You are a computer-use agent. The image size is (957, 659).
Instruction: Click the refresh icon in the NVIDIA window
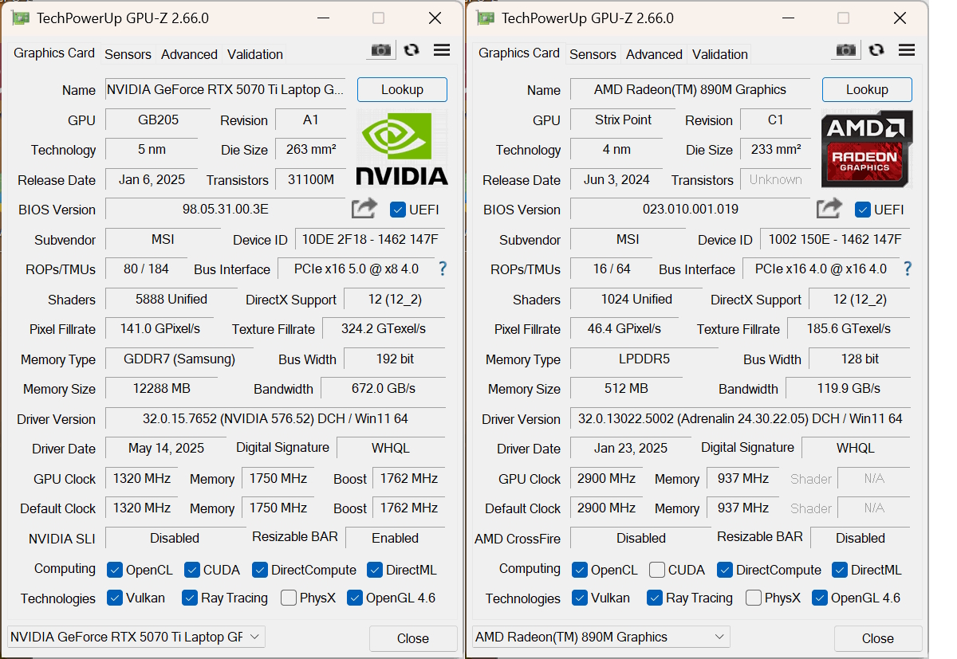412,50
